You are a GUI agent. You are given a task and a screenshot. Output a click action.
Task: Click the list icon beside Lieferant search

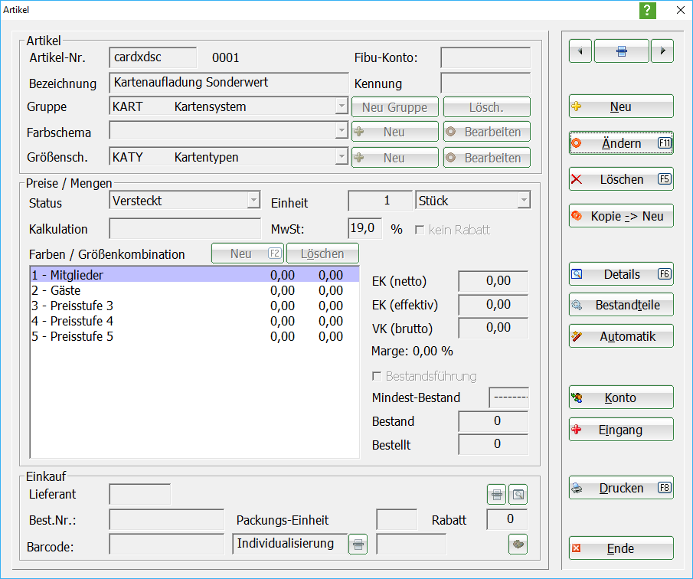pos(496,495)
